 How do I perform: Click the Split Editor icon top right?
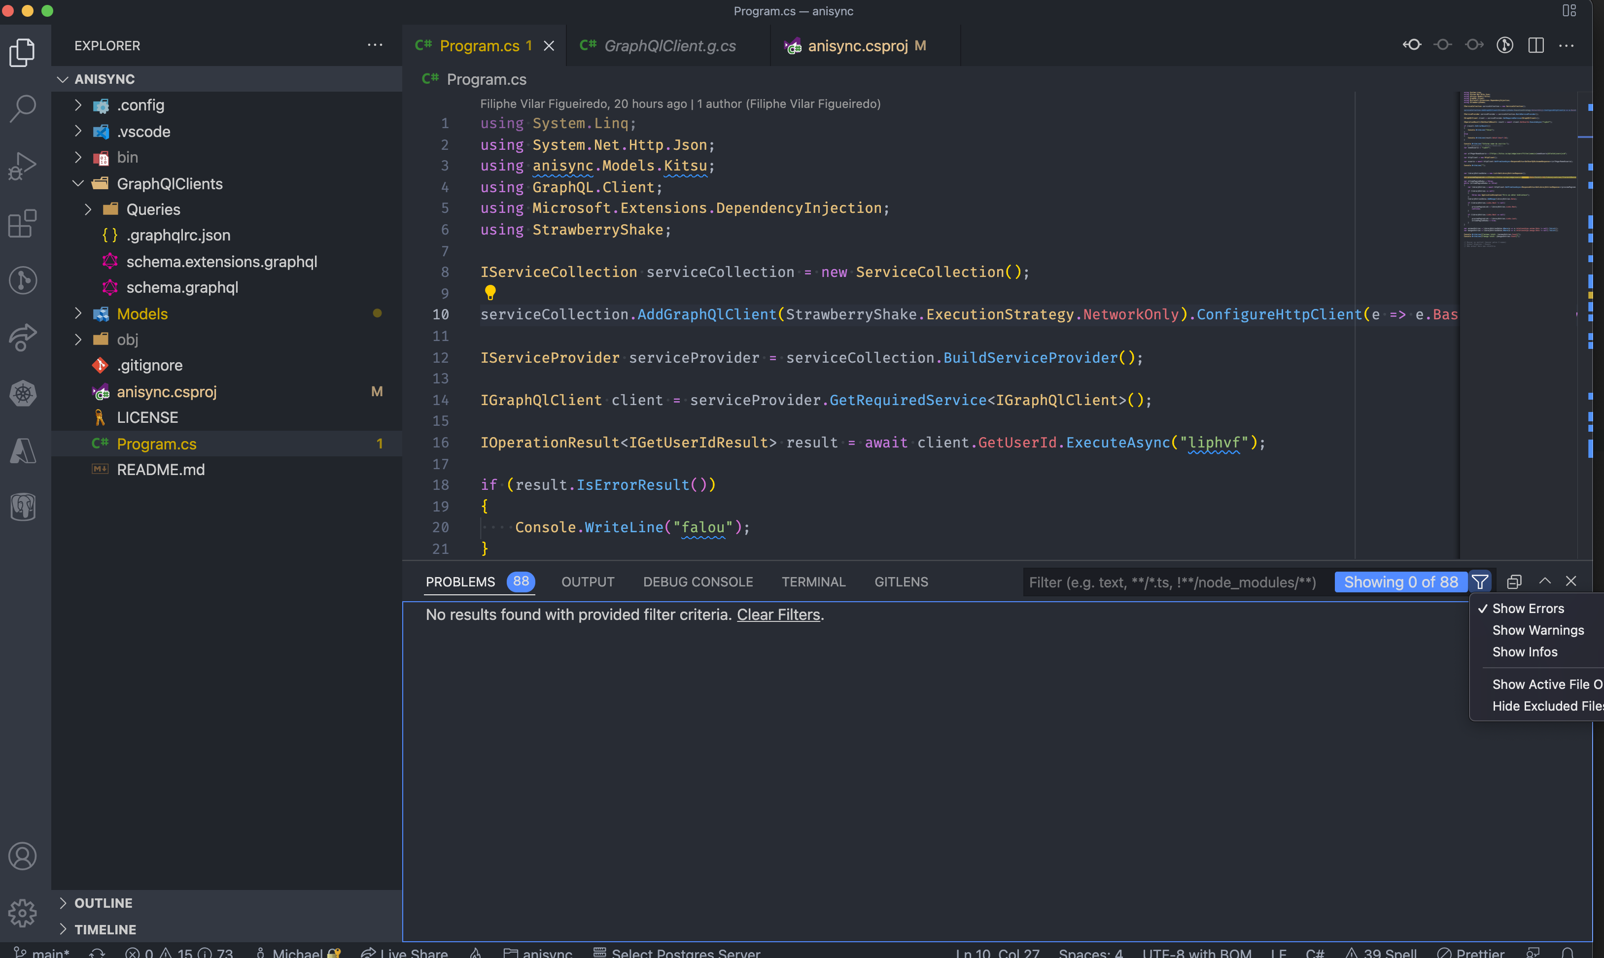point(1535,45)
